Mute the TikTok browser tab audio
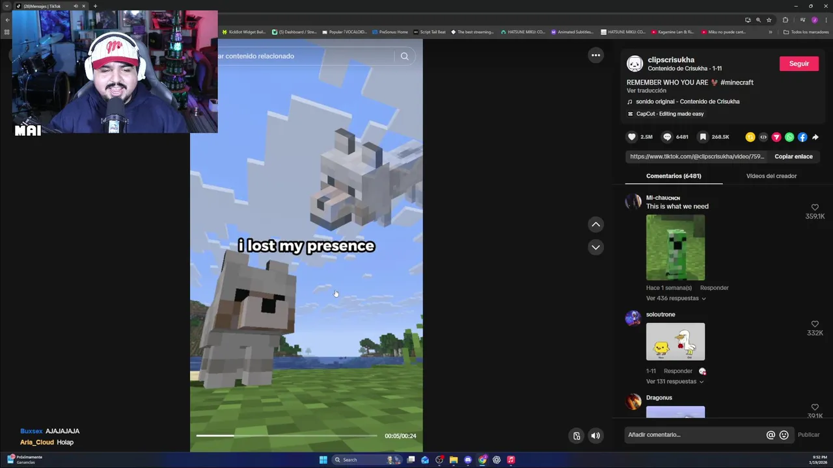833x468 pixels. [x=75, y=6]
